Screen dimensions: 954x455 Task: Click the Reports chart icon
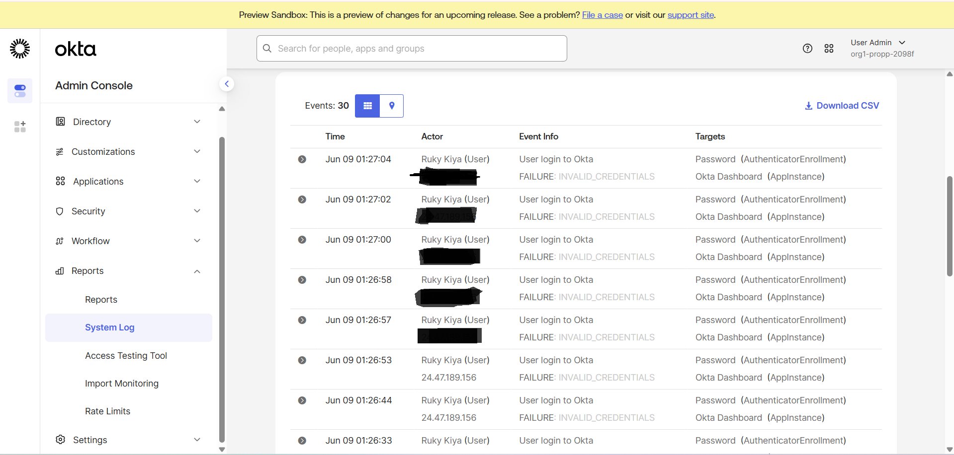click(x=60, y=271)
